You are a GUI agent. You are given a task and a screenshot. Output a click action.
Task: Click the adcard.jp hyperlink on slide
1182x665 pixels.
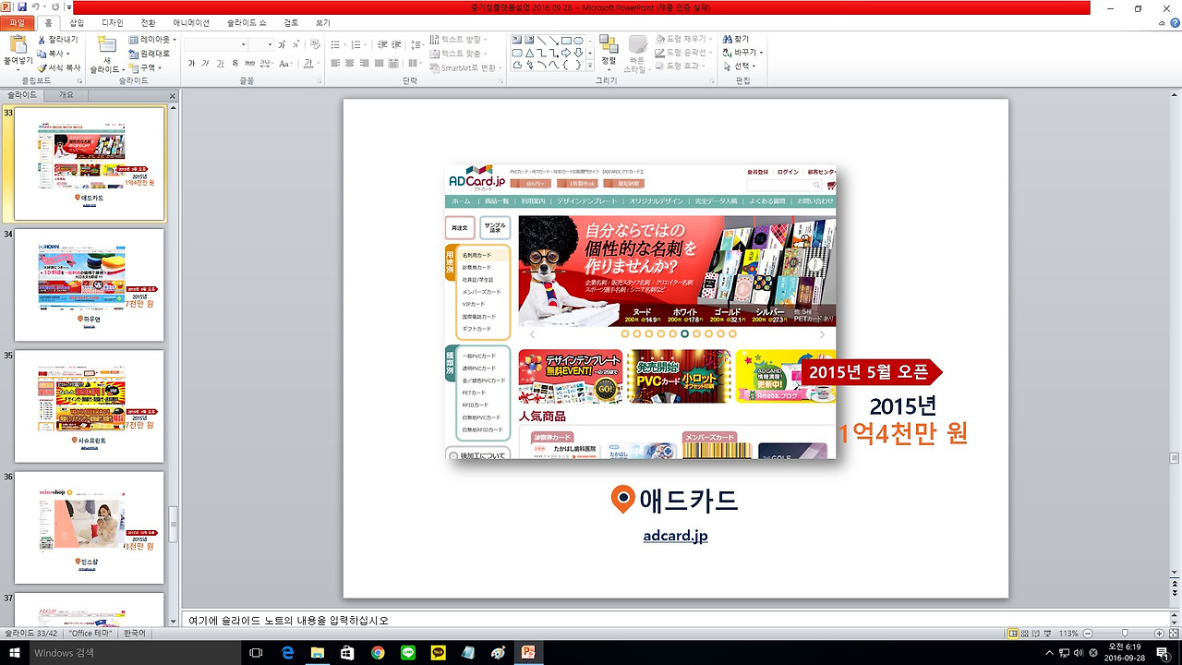(x=676, y=536)
